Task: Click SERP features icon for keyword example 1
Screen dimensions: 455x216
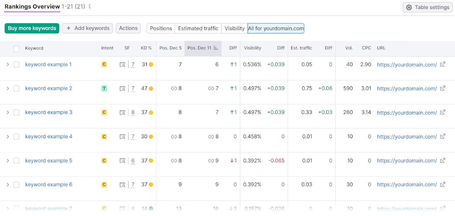Action: click(x=122, y=65)
